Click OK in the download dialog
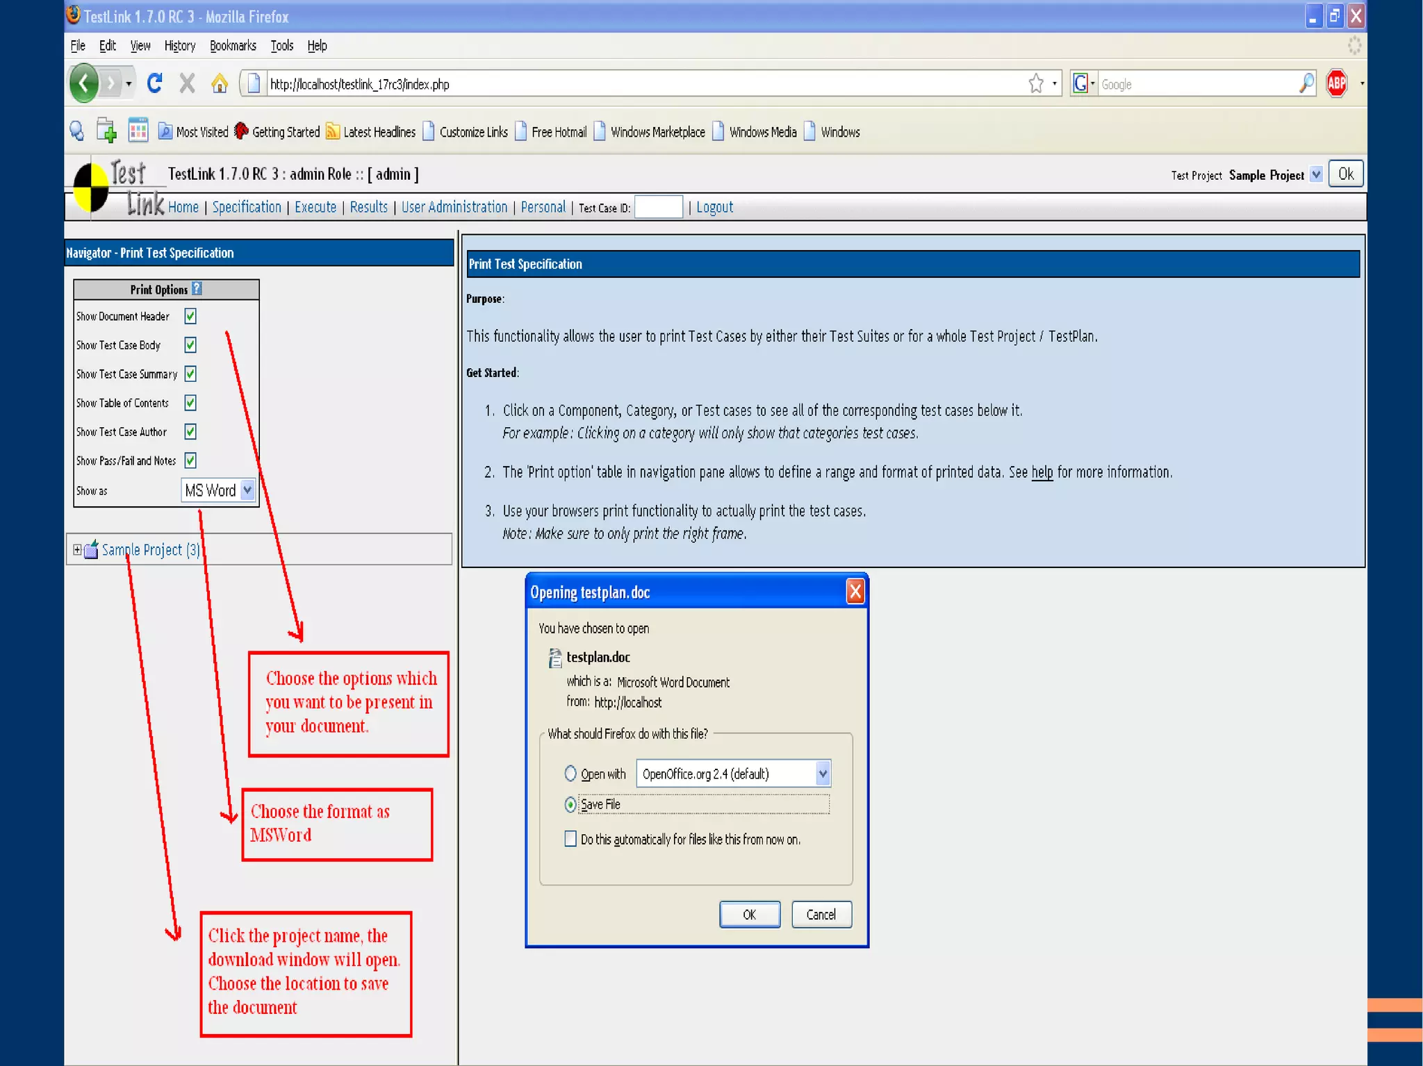 (750, 915)
